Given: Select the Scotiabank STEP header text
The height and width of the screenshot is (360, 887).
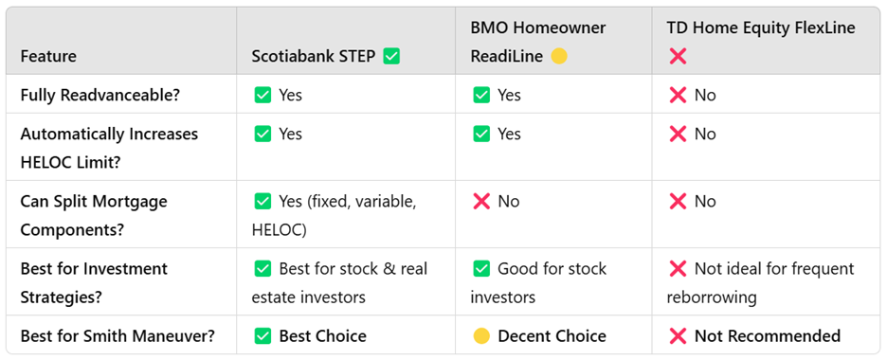Looking at the screenshot, I should tap(314, 57).
